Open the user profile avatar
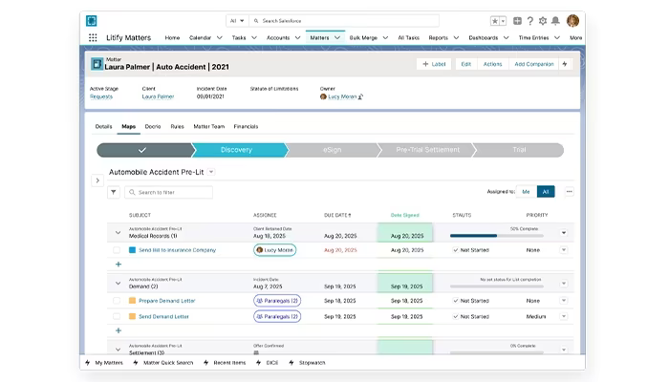This screenshot has width=669, height=382. (572, 20)
